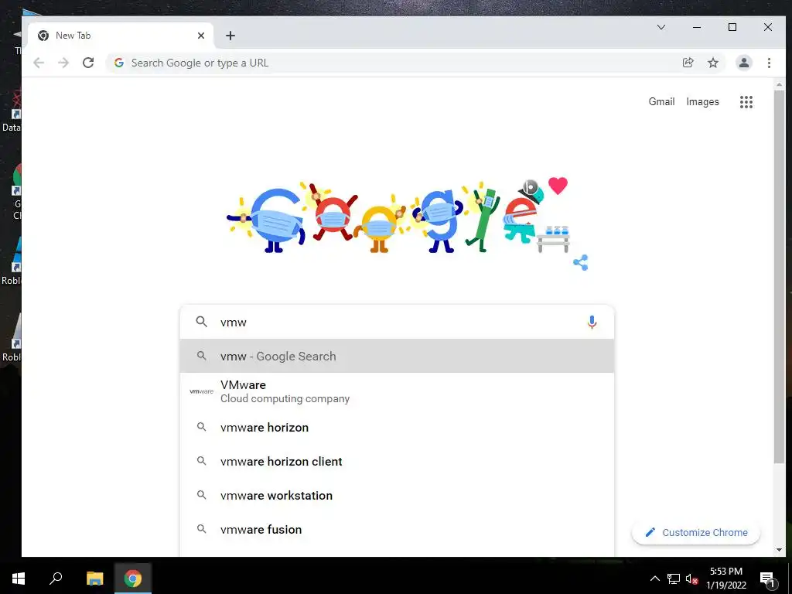Viewport: 792px width, 594px height.
Task: Maximize the Chrome window
Action: 732,27
